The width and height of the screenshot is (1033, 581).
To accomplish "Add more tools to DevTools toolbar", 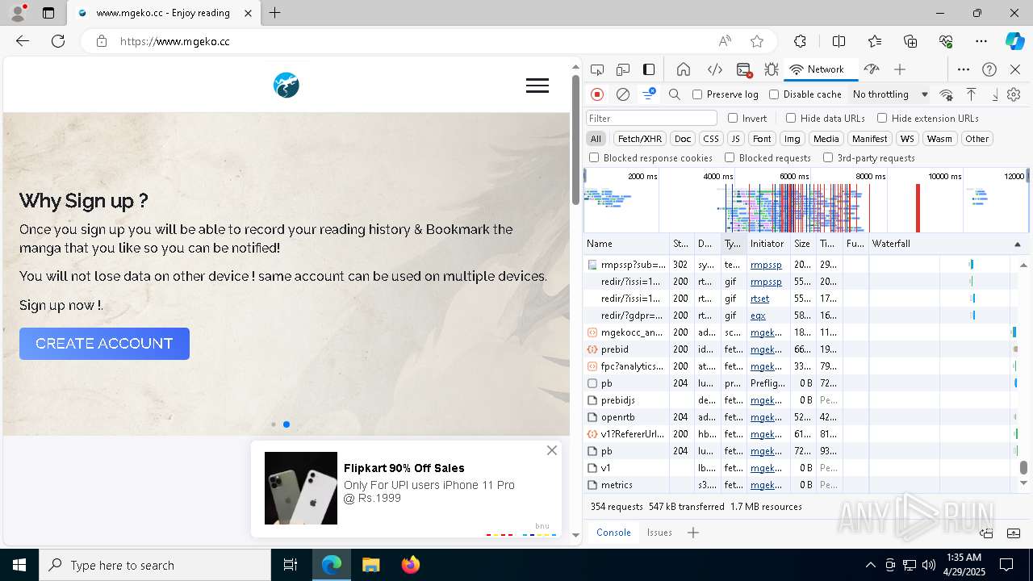I will 900,69.
